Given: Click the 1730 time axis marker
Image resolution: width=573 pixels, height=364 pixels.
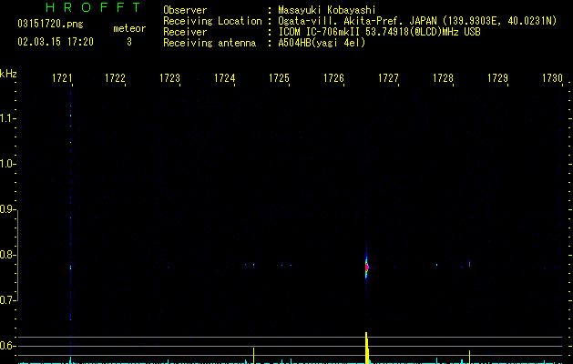Looking at the screenshot, I should [552, 78].
